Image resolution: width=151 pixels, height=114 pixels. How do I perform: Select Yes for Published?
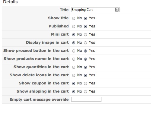85,27
